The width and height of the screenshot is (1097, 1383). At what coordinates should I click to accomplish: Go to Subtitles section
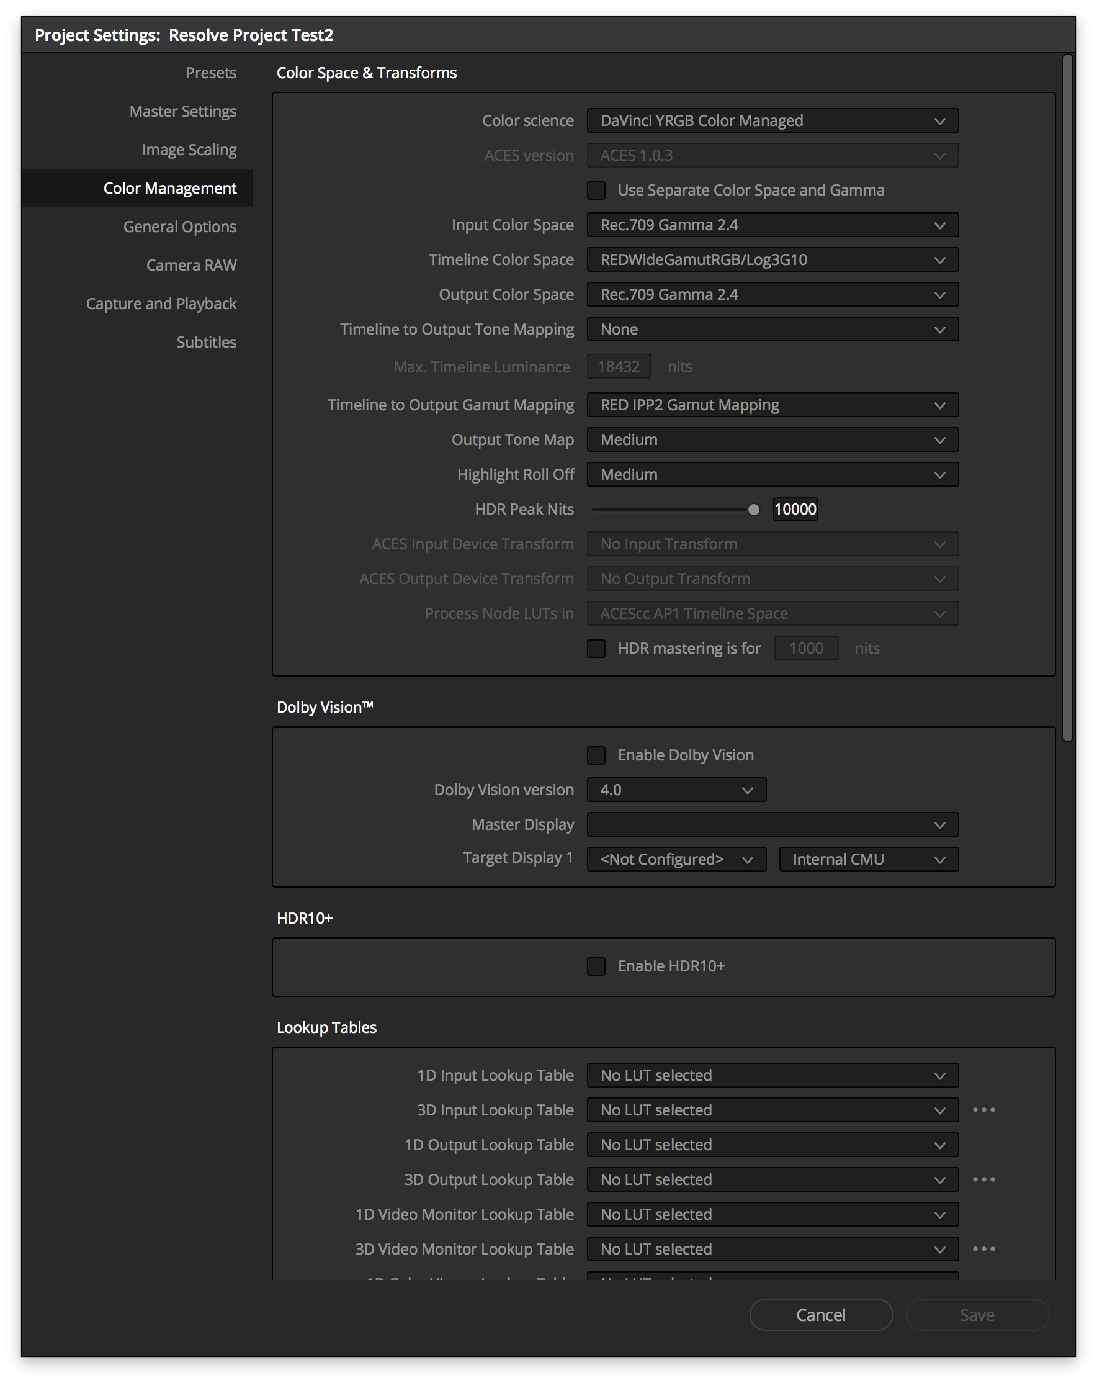(x=207, y=342)
